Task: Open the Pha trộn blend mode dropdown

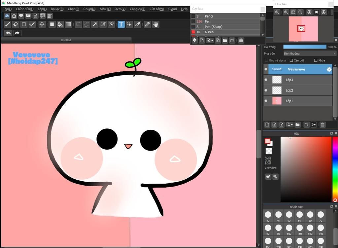Action: [310, 53]
